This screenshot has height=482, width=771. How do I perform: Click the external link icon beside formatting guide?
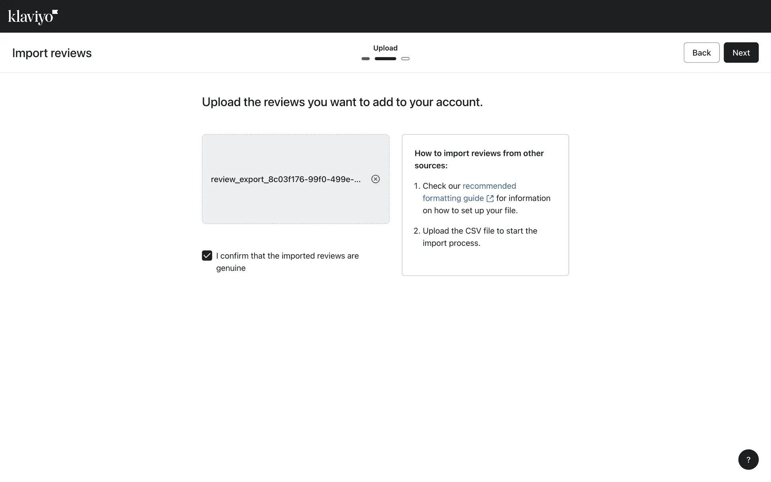tap(490, 198)
